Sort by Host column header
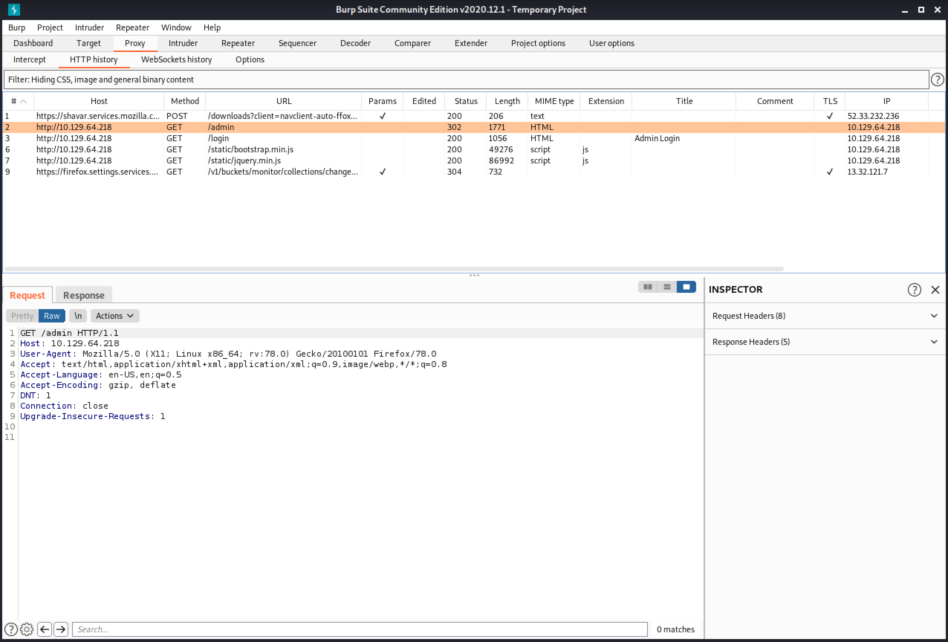This screenshot has width=948, height=642. click(99, 101)
